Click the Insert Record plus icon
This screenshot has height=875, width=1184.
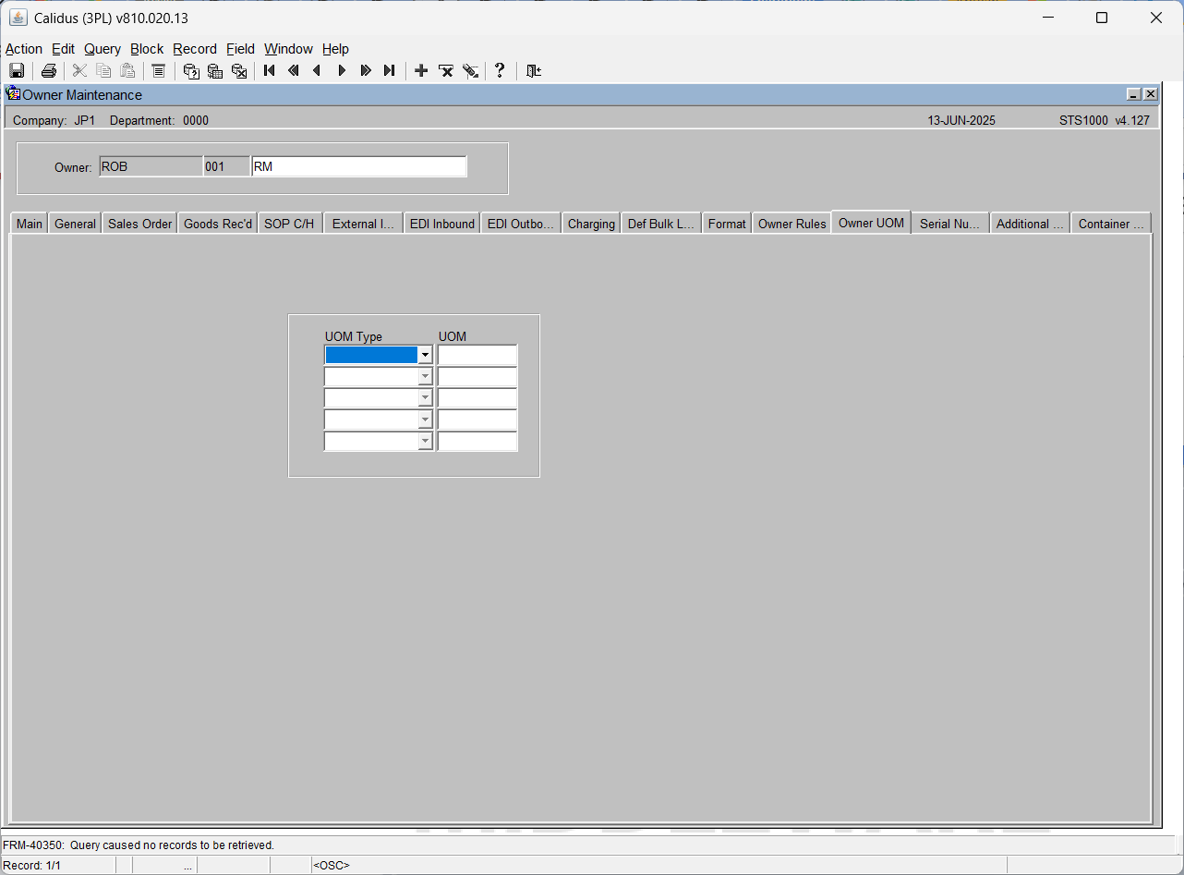tap(421, 70)
